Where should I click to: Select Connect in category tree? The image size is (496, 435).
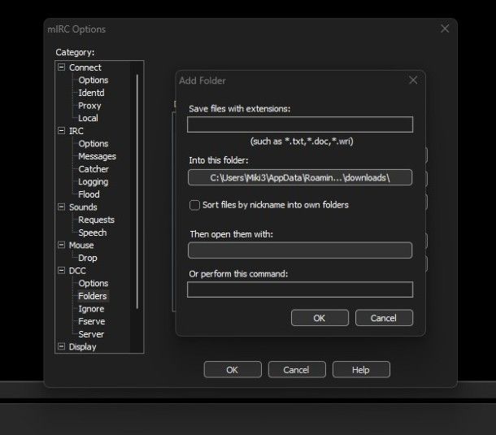pos(85,67)
